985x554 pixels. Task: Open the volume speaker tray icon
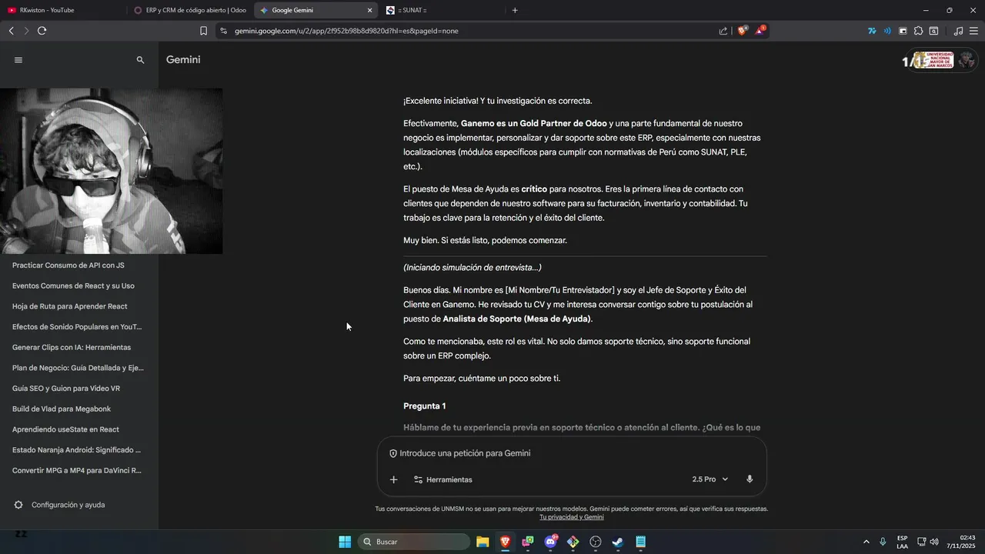point(934,542)
